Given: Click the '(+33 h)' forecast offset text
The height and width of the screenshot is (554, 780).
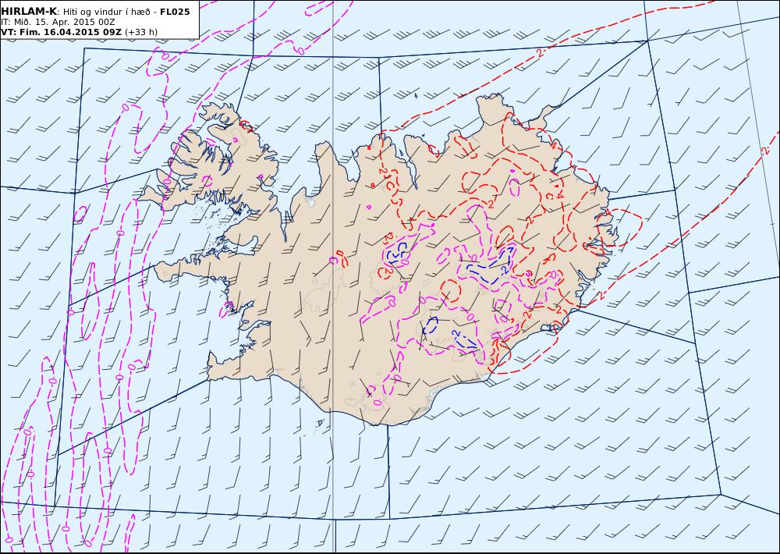Looking at the screenshot, I should (x=140, y=32).
